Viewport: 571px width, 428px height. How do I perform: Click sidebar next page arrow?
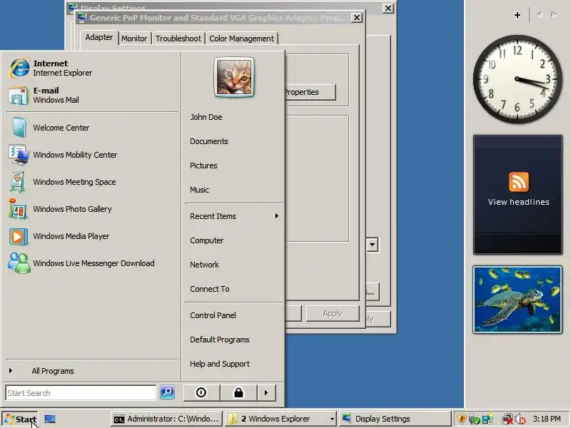click(554, 14)
